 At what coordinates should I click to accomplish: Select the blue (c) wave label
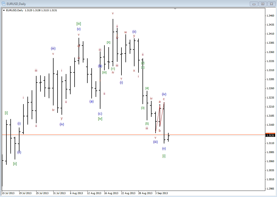click(x=100, y=114)
